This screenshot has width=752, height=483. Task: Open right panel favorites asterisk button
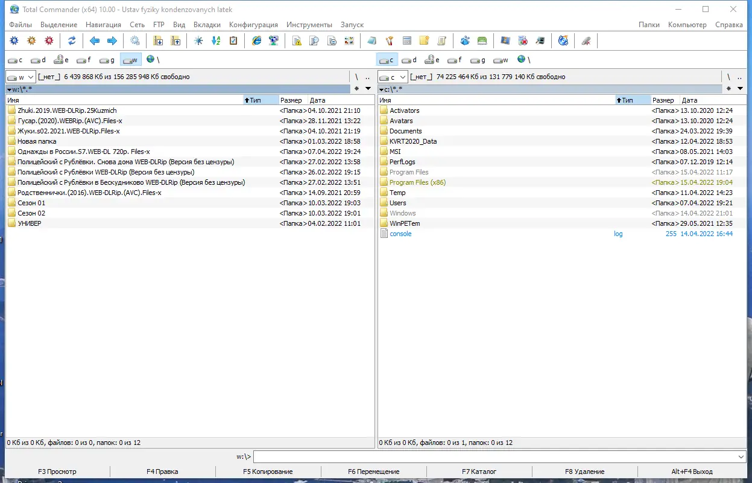(729, 89)
